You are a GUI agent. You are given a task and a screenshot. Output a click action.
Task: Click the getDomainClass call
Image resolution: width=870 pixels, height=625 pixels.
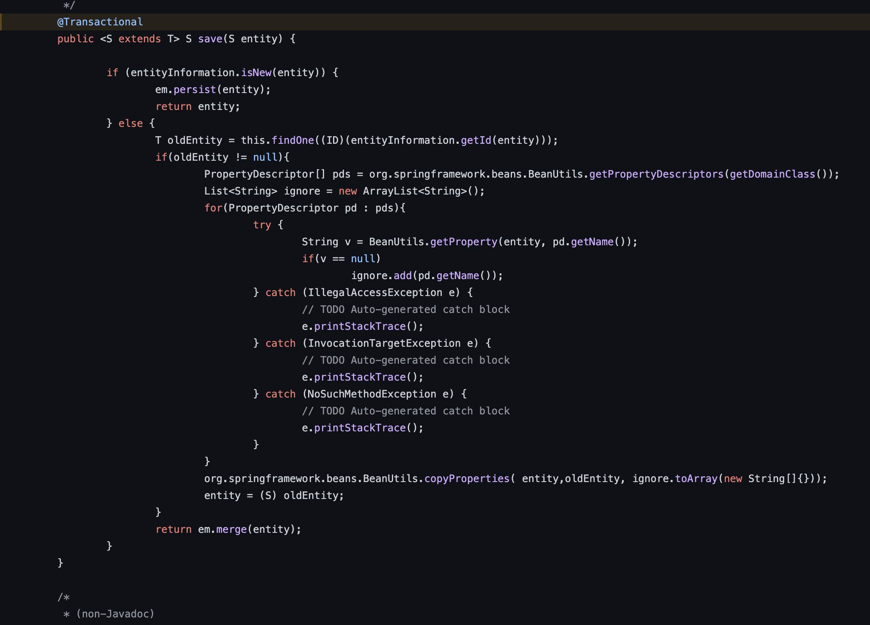[x=772, y=174]
